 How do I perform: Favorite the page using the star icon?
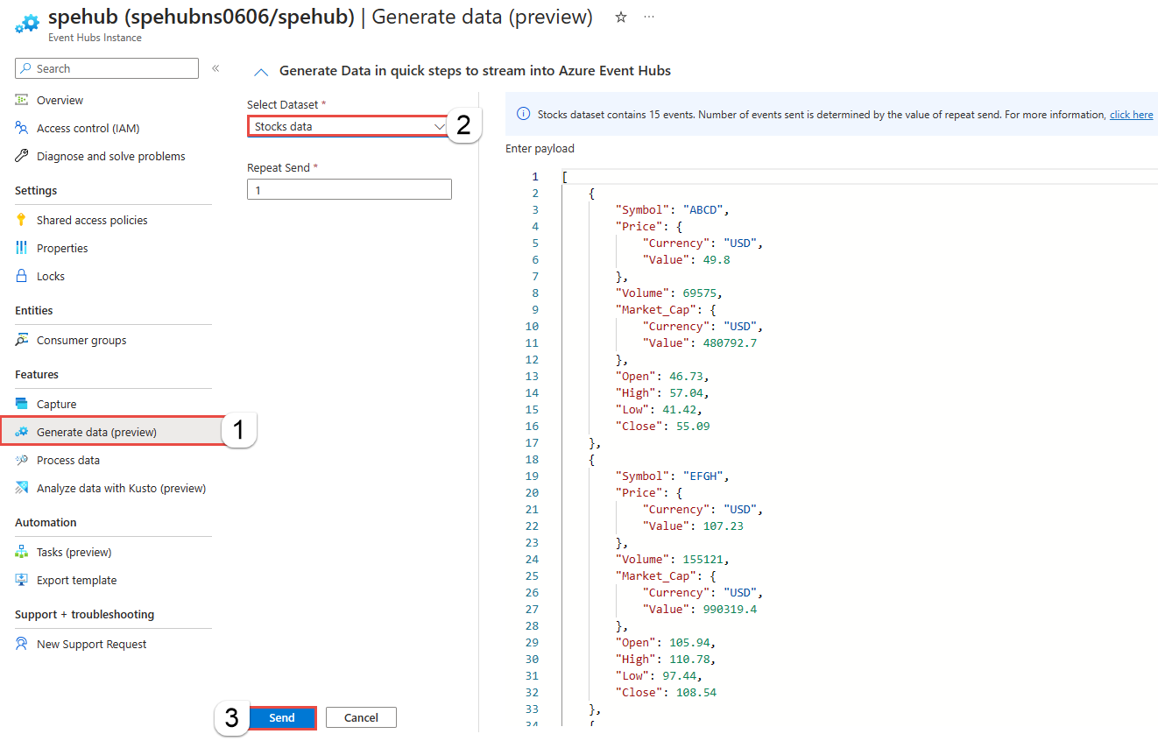(620, 17)
